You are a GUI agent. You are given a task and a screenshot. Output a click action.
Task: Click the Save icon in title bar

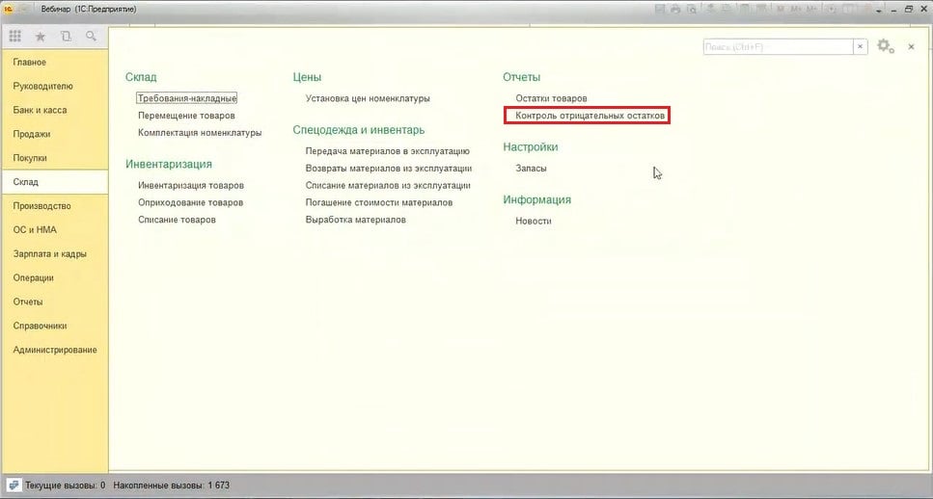[x=660, y=10]
